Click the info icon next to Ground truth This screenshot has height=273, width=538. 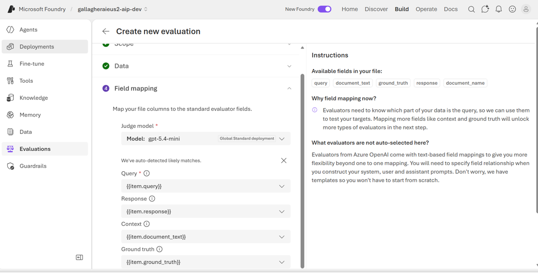(159, 249)
